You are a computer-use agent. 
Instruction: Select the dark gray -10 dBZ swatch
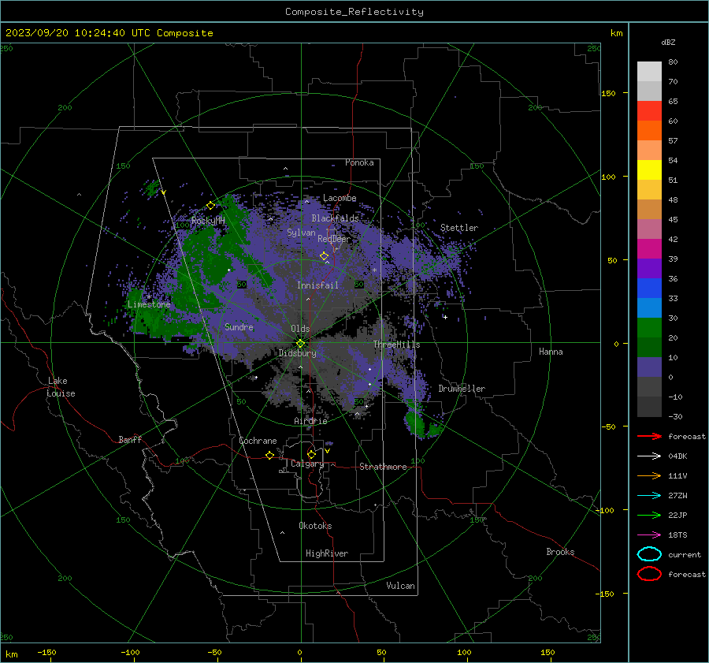(649, 407)
